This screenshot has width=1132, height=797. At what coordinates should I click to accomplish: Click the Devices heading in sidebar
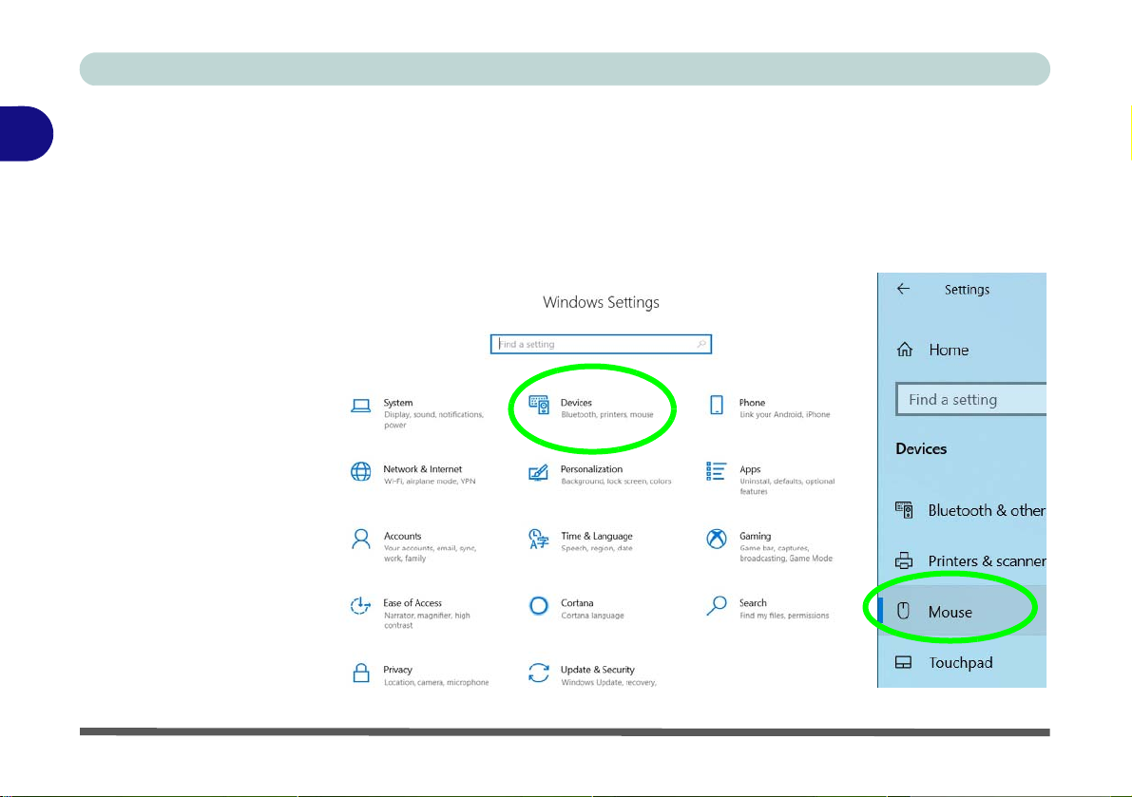click(x=920, y=448)
